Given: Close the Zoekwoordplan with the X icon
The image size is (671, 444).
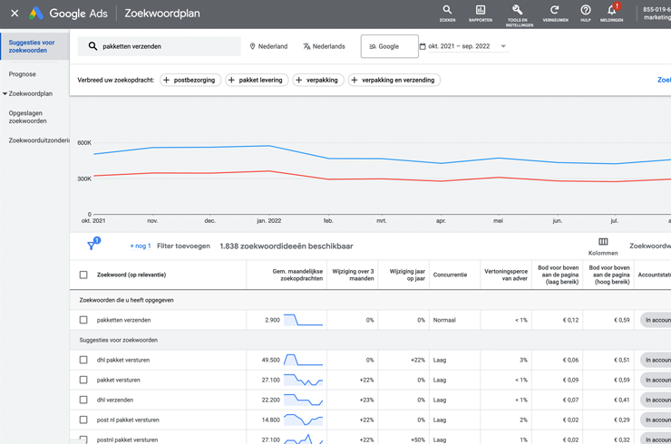Looking at the screenshot, I should click(x=15, y=14).
